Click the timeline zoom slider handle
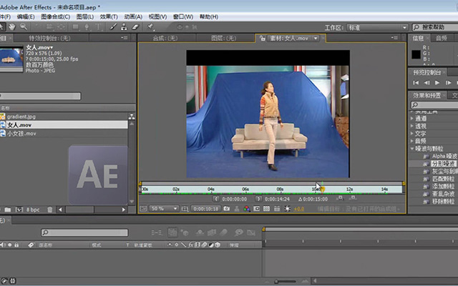The height and width of the screenshot is (286, 458). click(x=276, y=282)
